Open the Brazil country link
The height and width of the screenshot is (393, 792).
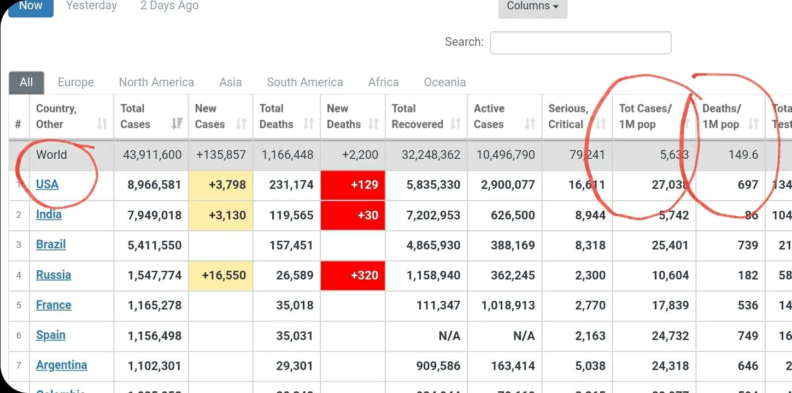coord(51,245)
